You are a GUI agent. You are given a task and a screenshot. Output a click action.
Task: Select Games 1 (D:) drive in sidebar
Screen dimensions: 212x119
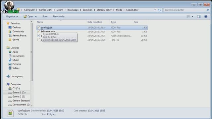tap(19, 93)
